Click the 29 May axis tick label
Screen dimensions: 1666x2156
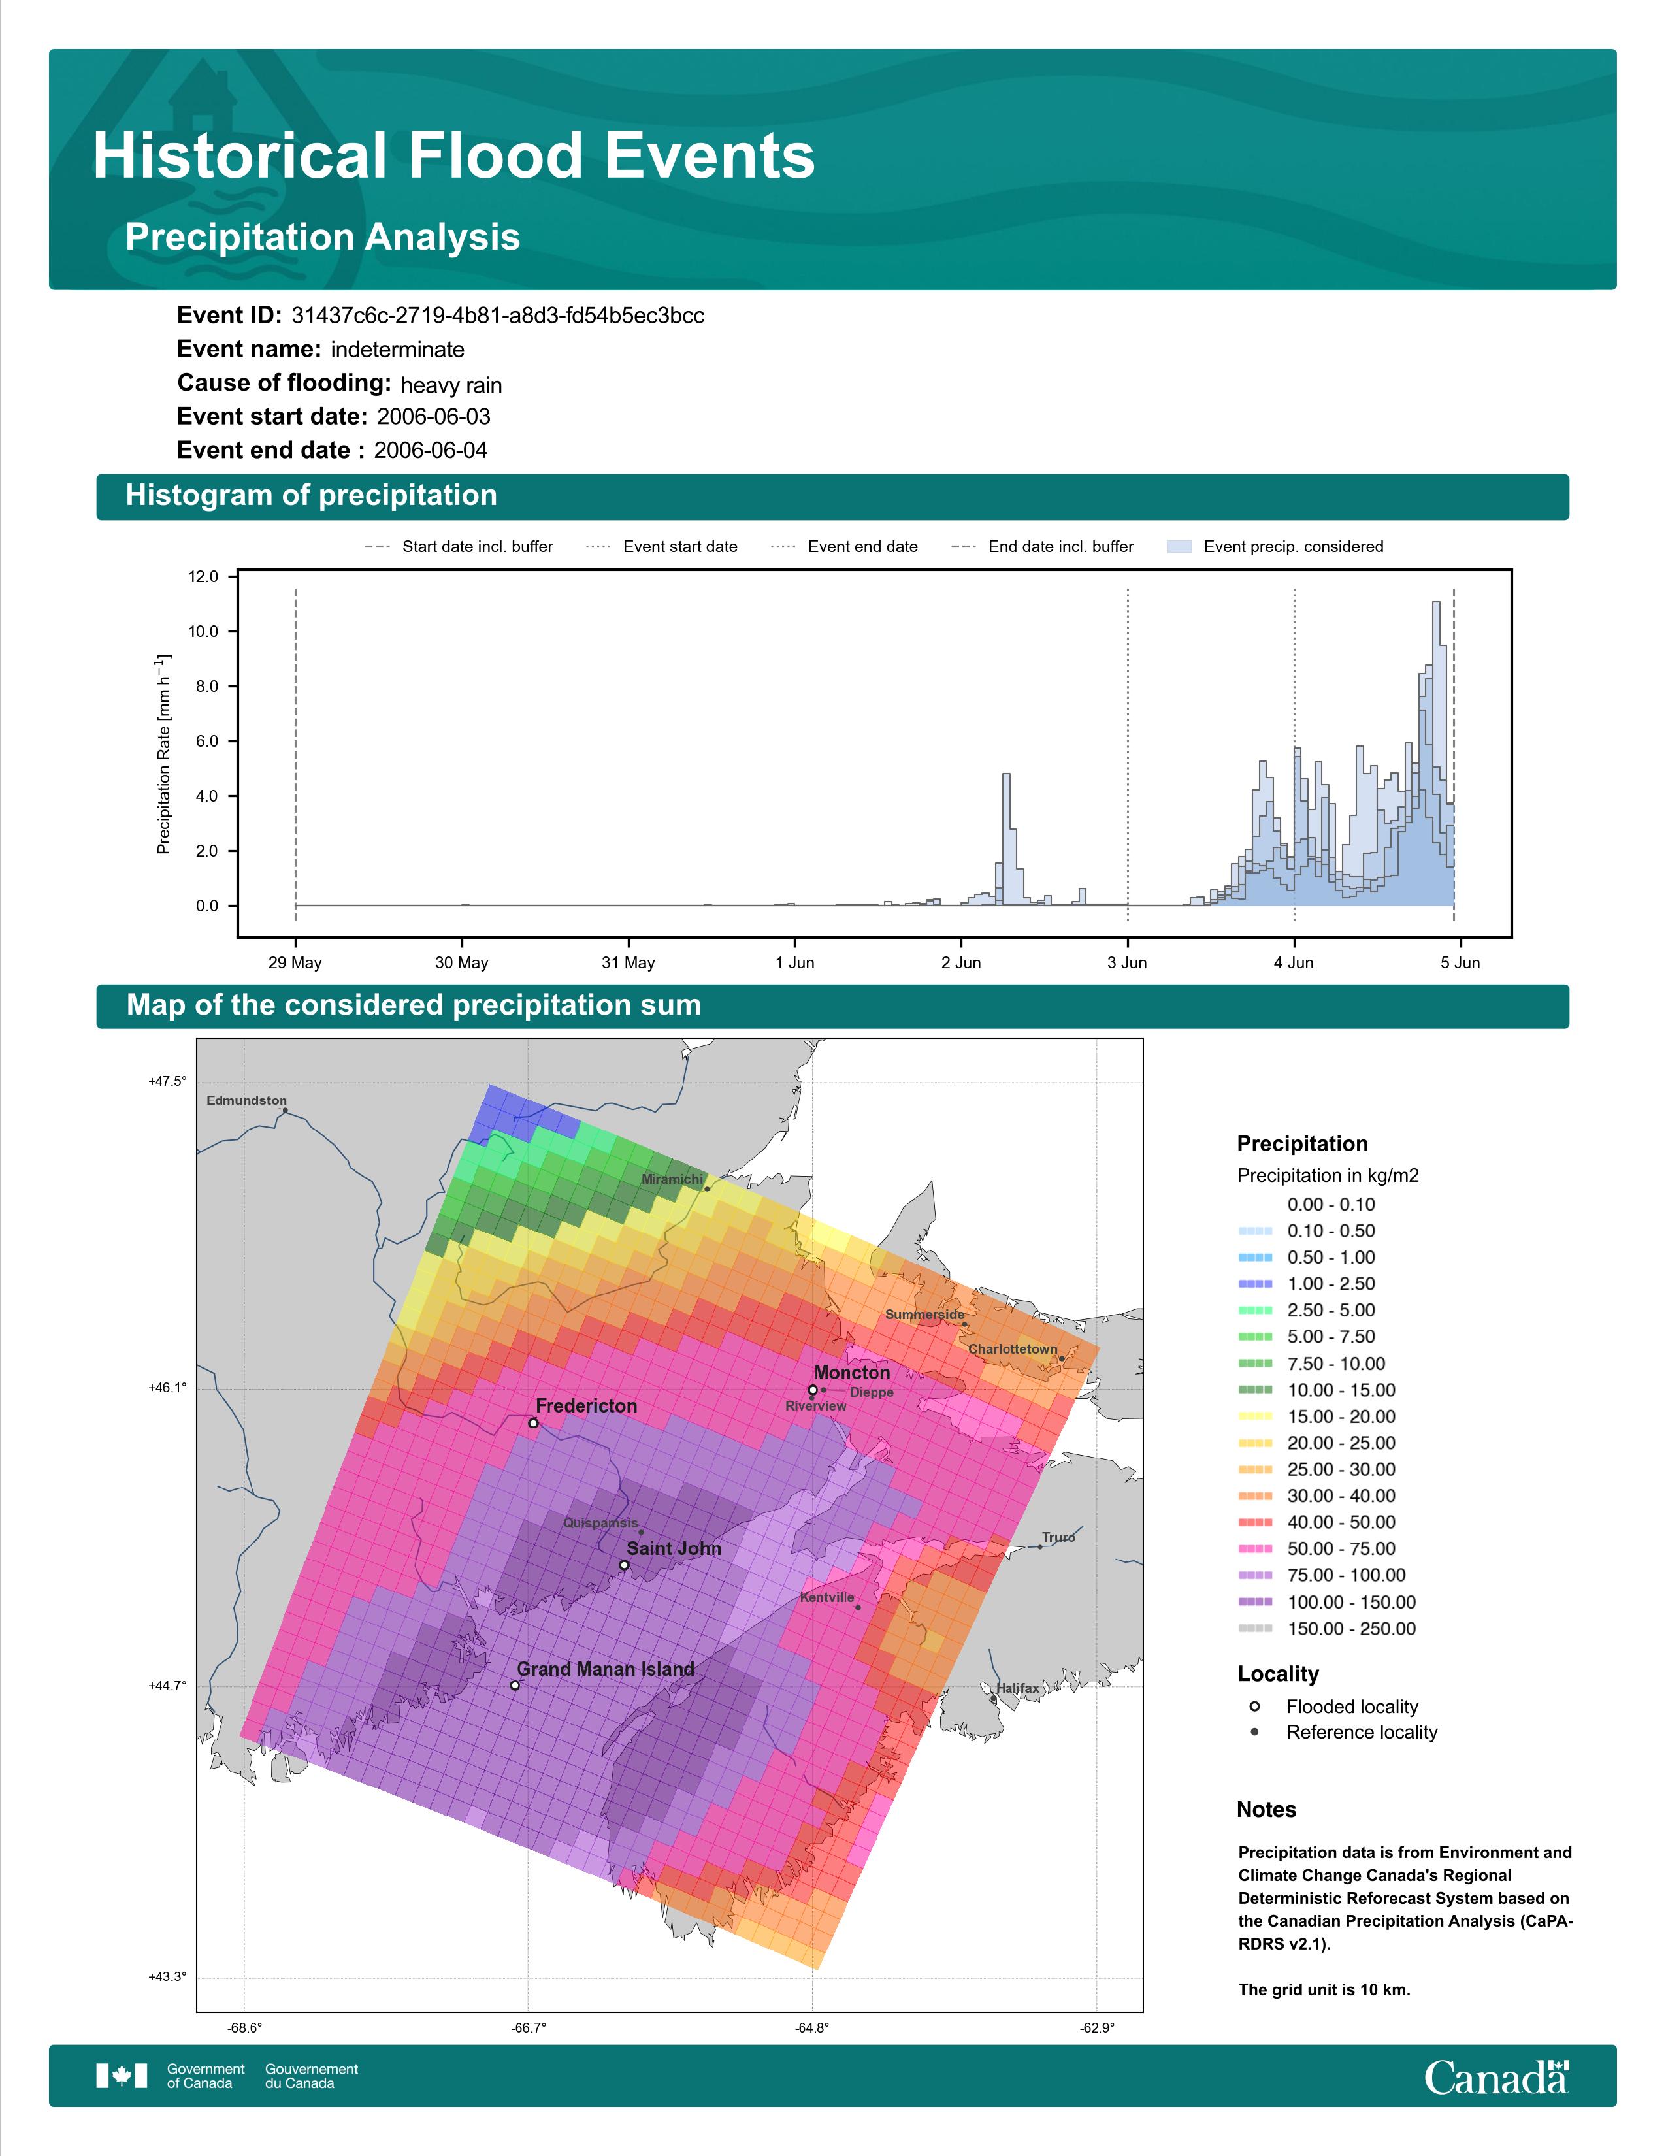(x=295, y=964)
